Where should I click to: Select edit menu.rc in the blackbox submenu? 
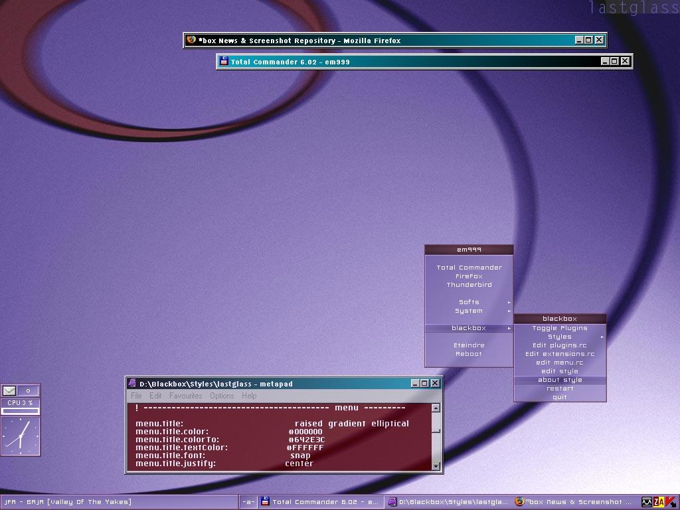(560, 363)
